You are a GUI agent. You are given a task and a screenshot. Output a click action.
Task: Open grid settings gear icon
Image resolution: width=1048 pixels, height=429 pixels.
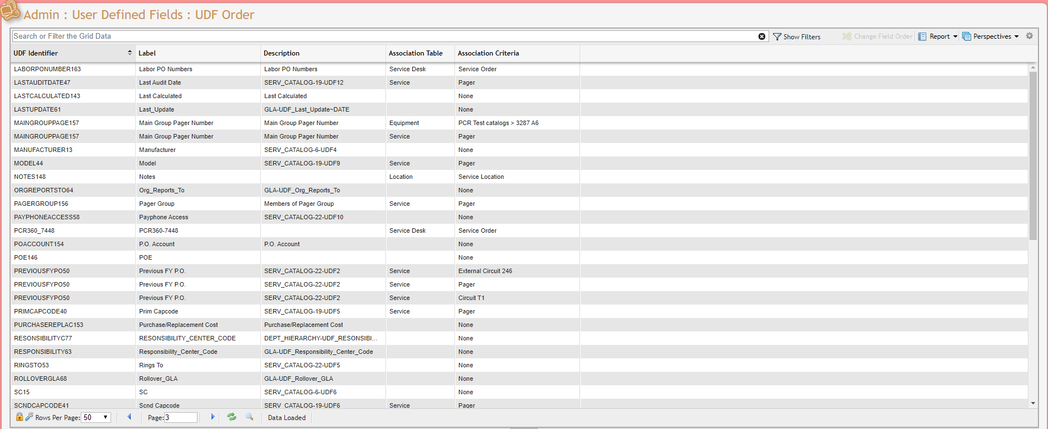click(x=1029, y=36)
